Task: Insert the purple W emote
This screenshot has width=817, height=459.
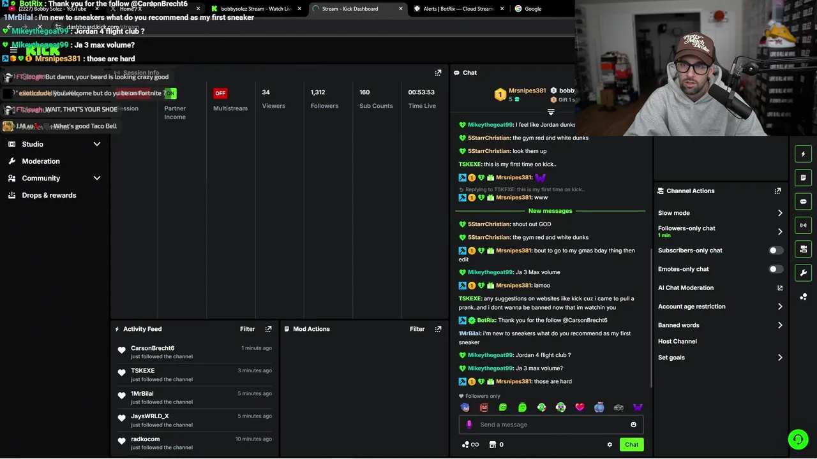Action: click(637, 407)
